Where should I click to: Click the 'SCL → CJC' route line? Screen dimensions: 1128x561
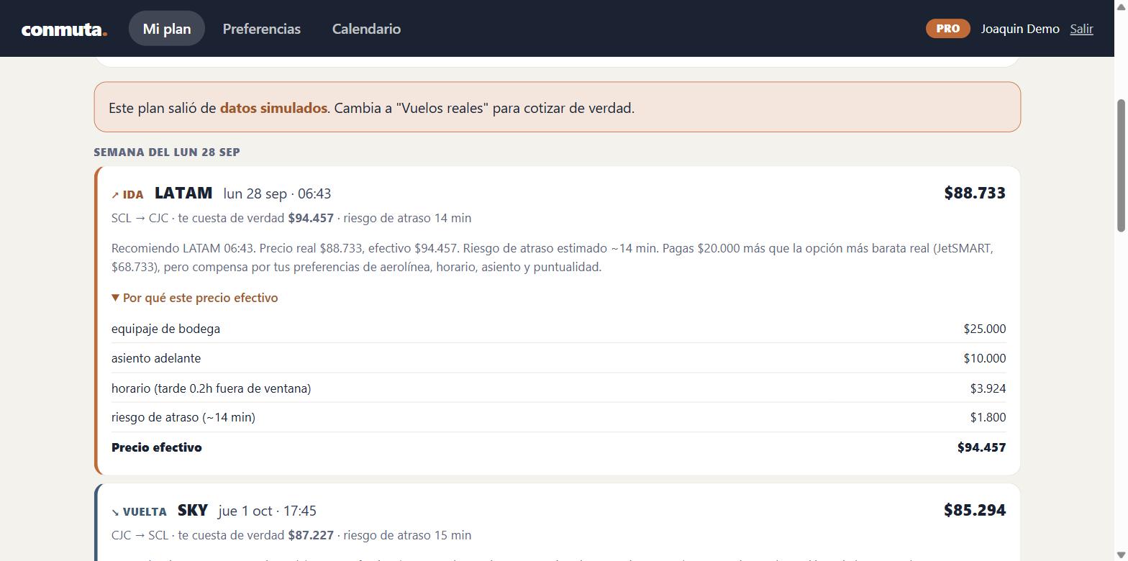[291, 218]
